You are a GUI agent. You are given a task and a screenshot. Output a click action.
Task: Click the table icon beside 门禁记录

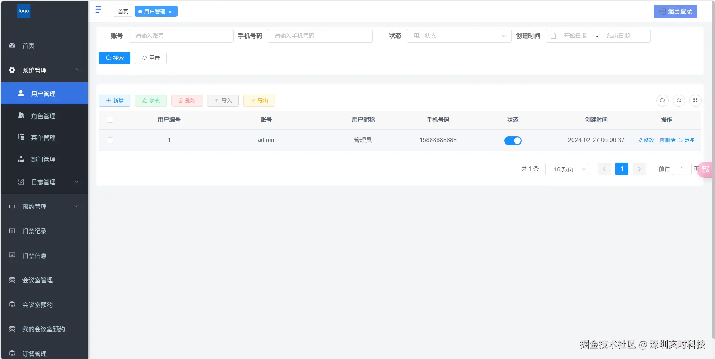pos(12,231)
